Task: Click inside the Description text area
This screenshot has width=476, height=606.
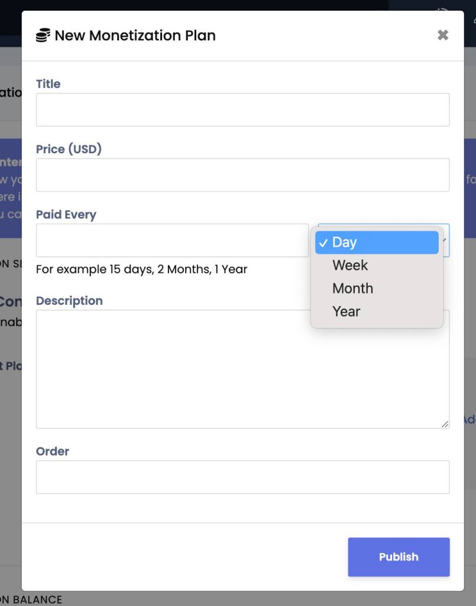Action: click(242, 369)
